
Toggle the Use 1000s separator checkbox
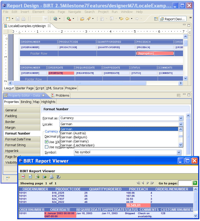click(x=47, y=142)
